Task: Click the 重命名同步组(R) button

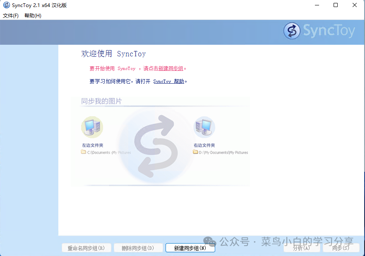Action: pyautogui.click(x=86, y=248)
